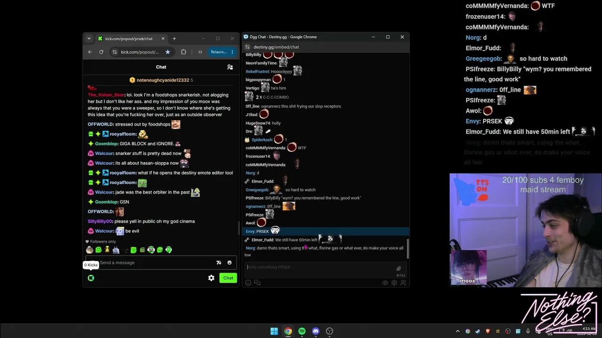Expand the hidden toolbar items chevron
602x338 pixels.
point(200,52)
